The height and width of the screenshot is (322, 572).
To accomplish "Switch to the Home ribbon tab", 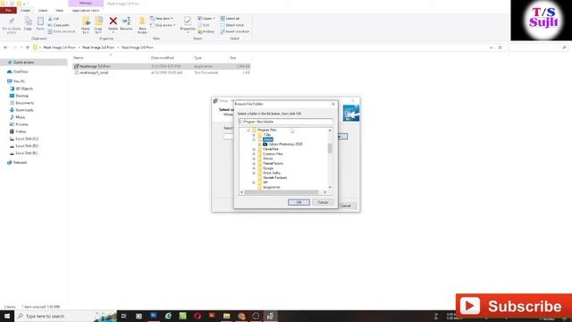I will (25, 10).
